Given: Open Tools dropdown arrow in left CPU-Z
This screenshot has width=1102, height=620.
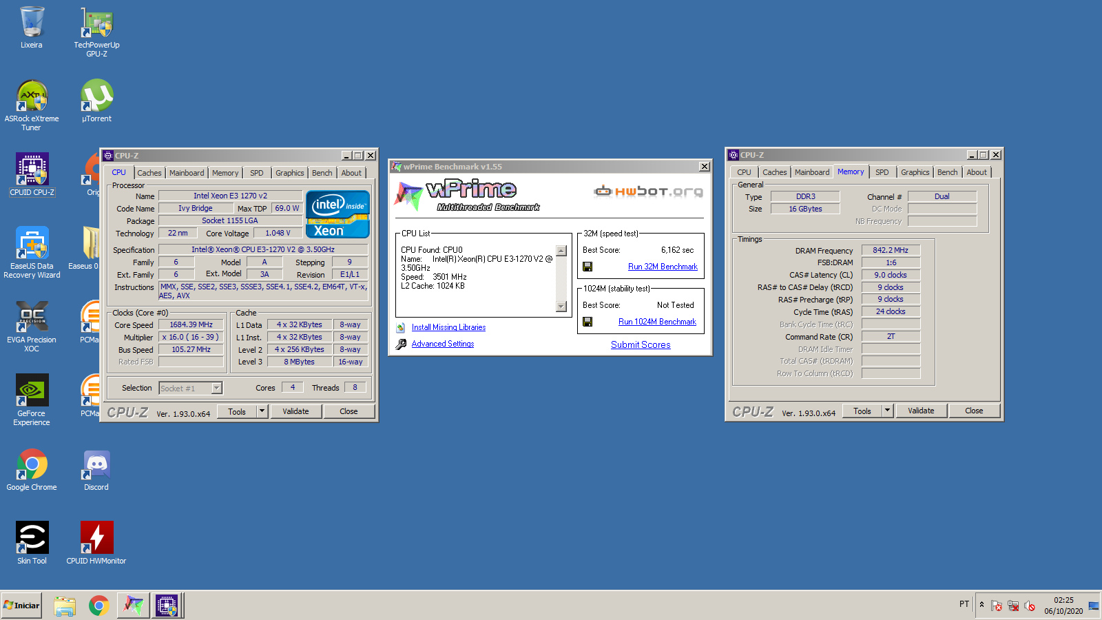Looking at the screenshot, I should (x=262, y=411).
